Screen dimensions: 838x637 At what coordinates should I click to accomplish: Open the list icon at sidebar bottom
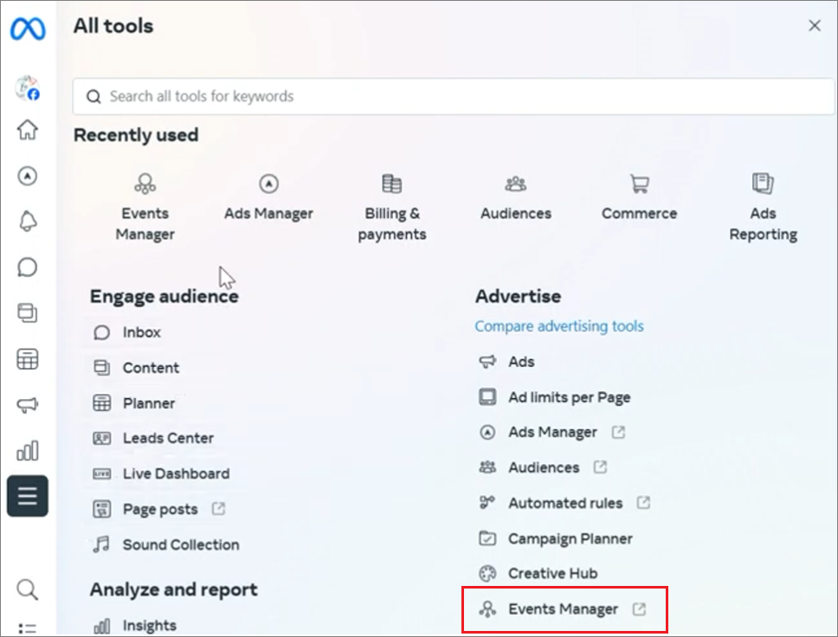click(27, 628)
